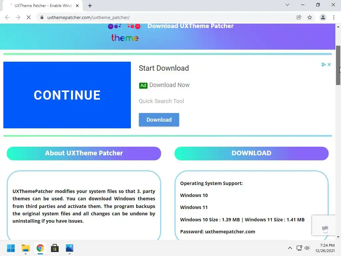This screenshot has height=256, width=341.
Task: Open the Chrome profile icon
Action: point(323,17)
